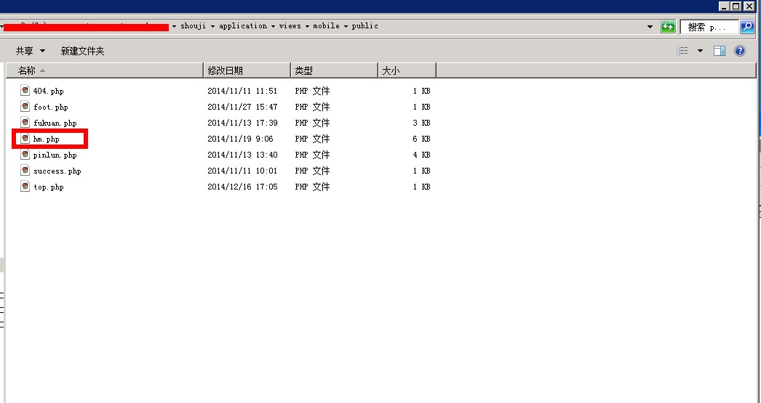Open the help question mark icon

pos(740,51)
